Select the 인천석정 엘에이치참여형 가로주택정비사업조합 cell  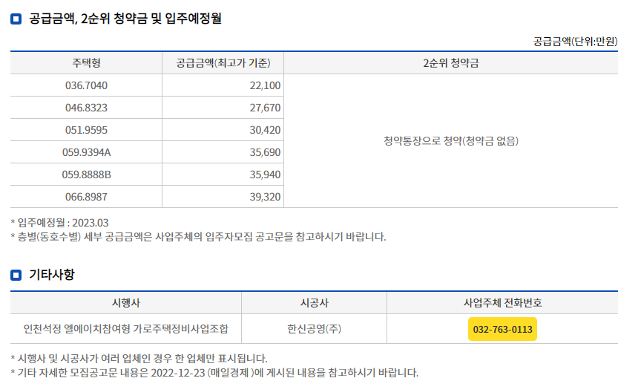click(x=125, y=328)
